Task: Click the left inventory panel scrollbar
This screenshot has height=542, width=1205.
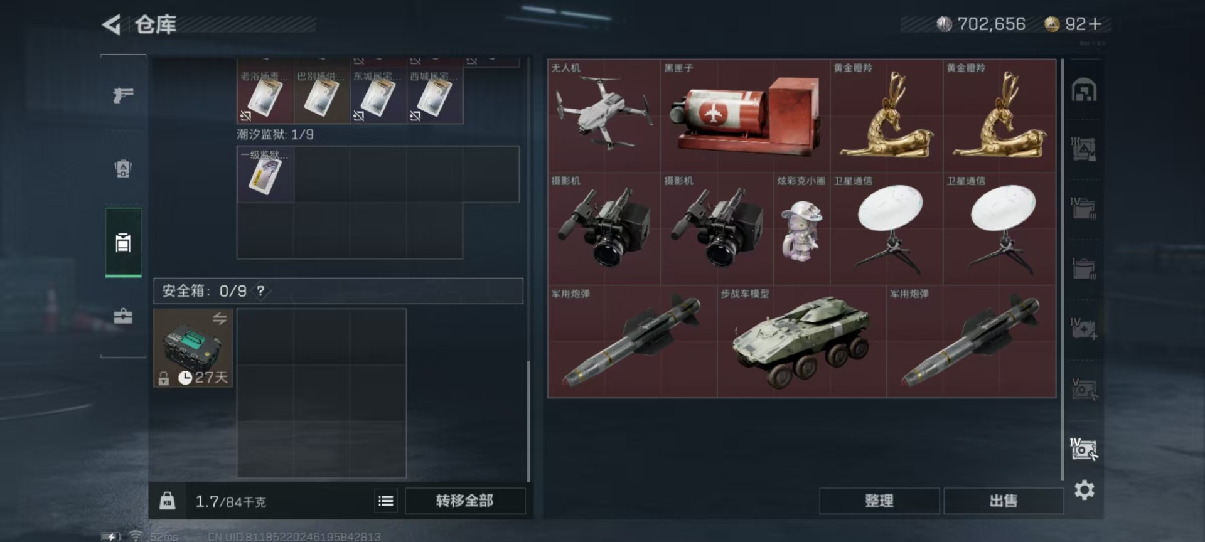Action: [528, 420]
